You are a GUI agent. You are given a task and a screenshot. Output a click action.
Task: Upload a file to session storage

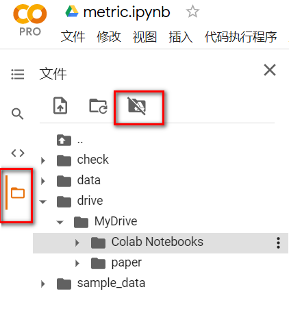60,105
